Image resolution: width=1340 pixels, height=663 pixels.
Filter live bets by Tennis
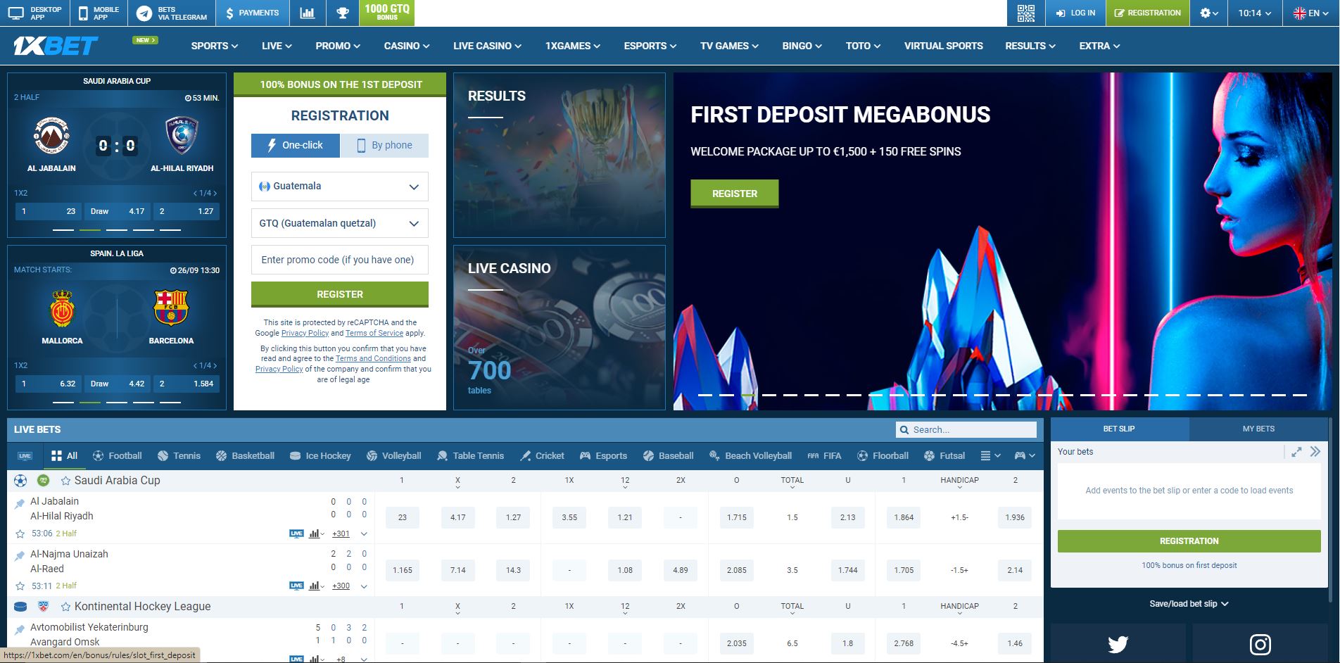[179, 456]
